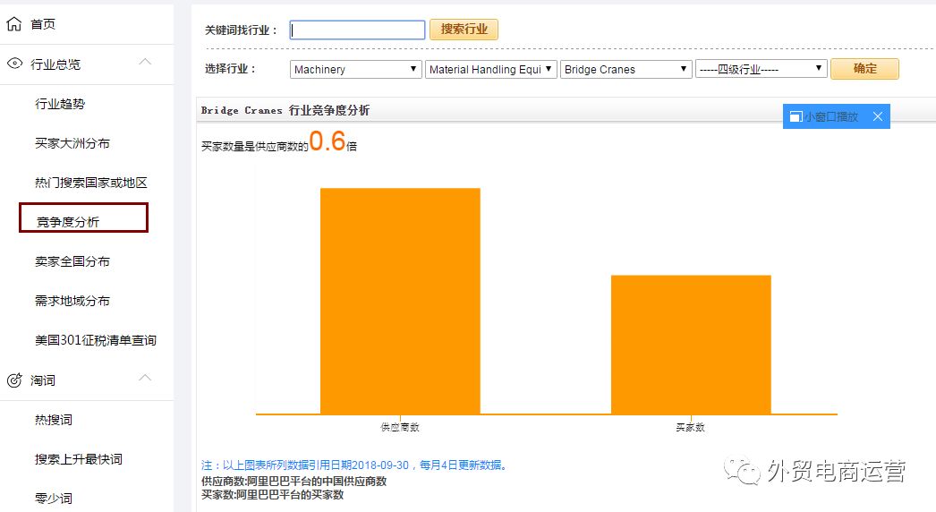936x512 pixels.
Task: Open the Machinery industry dropdown
Action: (x=356, y=69)
